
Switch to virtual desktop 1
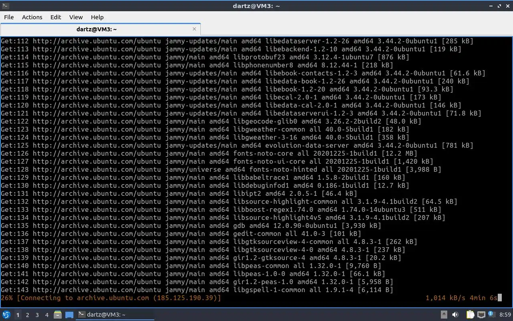[18, 315]
